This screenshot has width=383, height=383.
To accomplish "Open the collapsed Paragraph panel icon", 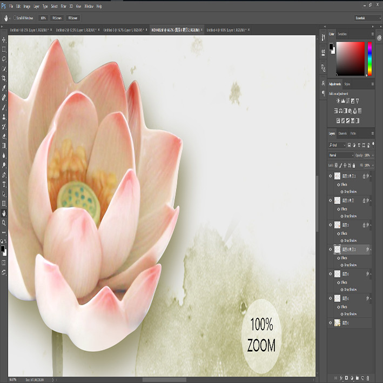I will click(x=323, y=93).
